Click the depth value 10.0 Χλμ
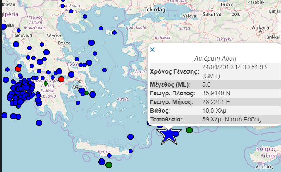This screenshot has height=172, width=281. click(x=214, y=111)
